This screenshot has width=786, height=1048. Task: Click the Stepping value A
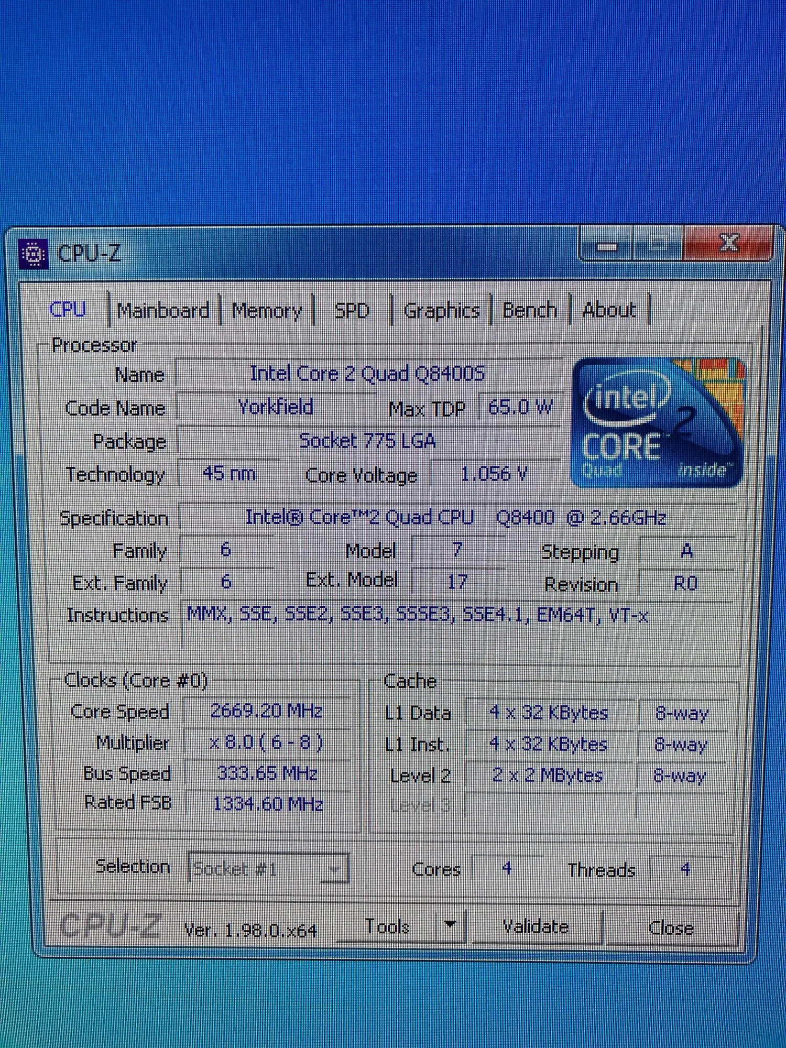pyautogui.click(x=686, y=551)
